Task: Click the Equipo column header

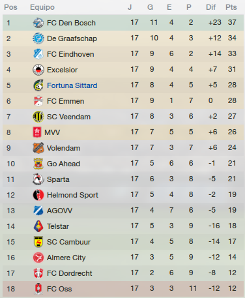Action: tap(42, 7)
